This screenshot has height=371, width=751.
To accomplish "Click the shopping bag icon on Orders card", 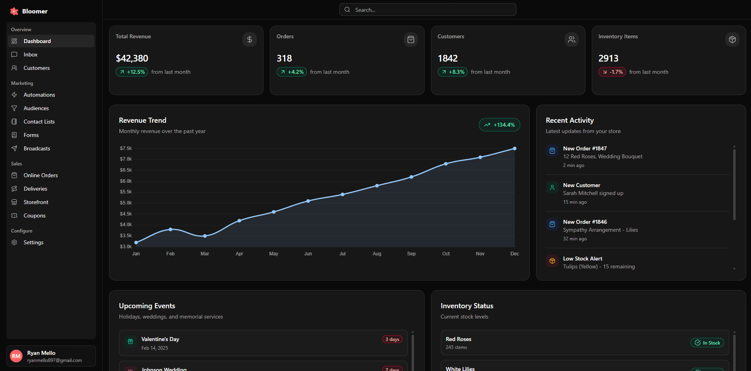I will (x=410, y=39).
